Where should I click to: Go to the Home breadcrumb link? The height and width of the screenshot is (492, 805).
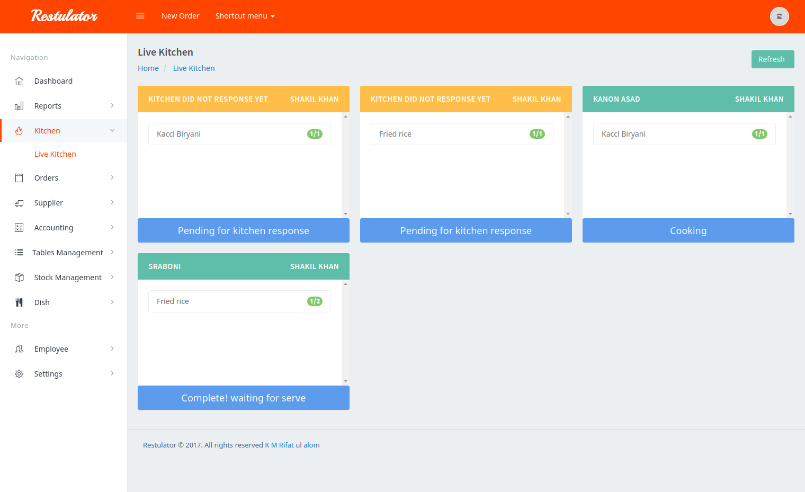click(148, 68)
